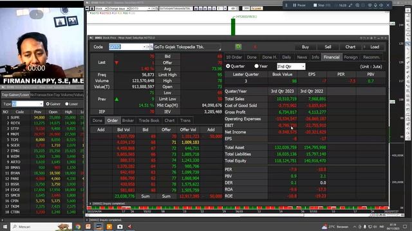Click the GoTo Gojek Tokopedia name field

coord(187,47)
